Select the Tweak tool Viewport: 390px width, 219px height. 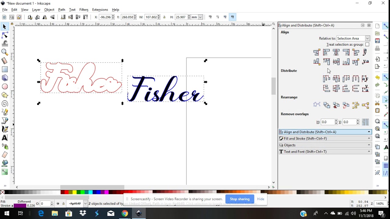tap(5, 43)
